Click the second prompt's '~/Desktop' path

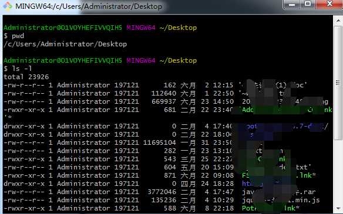pyautogui.click(x=178, y=60)
